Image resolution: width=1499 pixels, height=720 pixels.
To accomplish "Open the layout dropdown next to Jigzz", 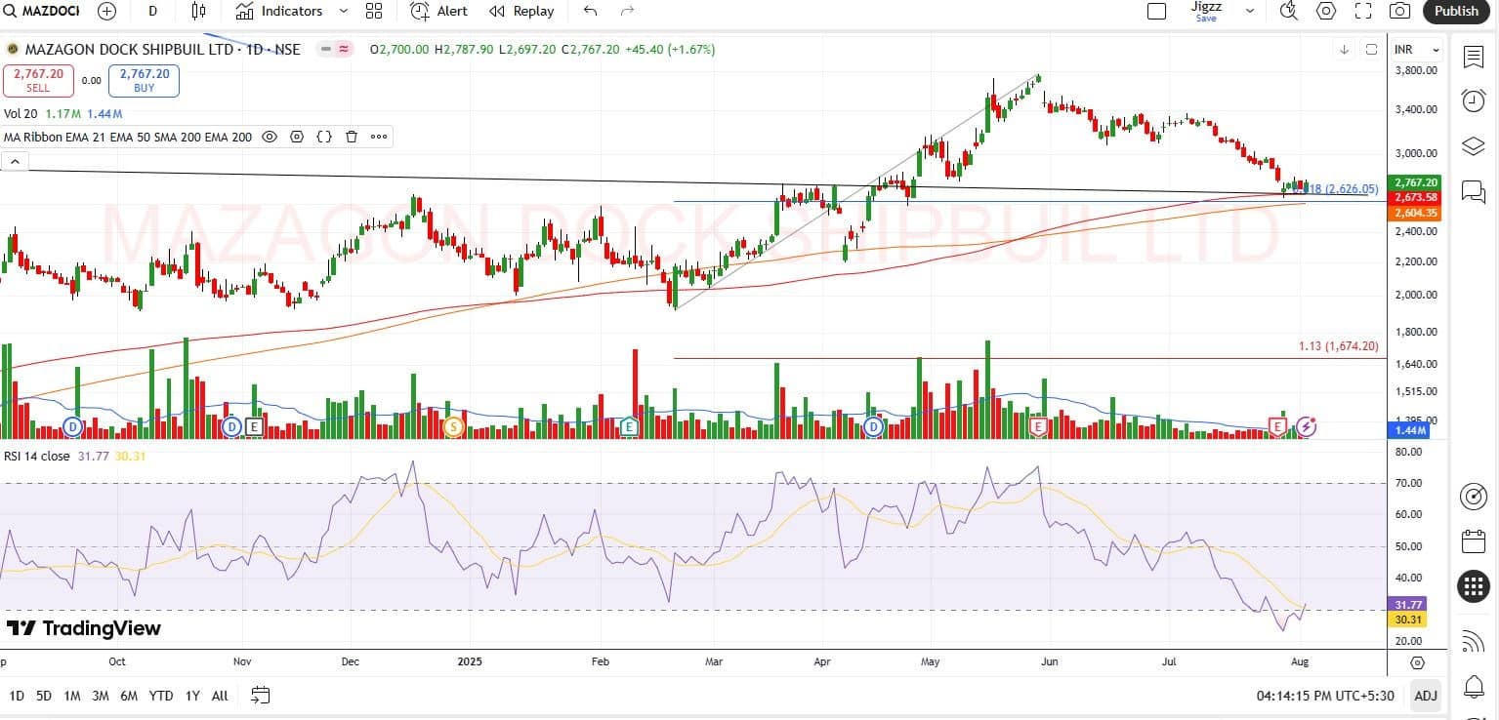I will click(x=1249, y=11).
